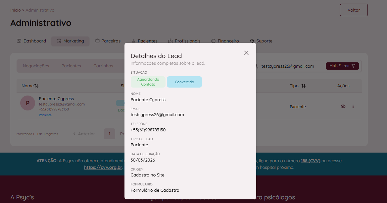Select the Aguardando Contato status

click(x=148, y=82)
